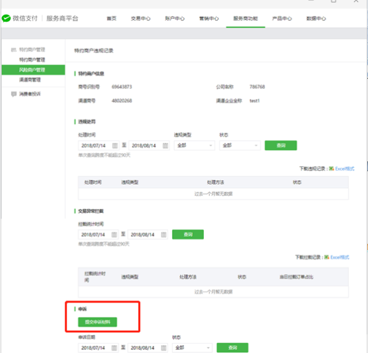This screenshot has height=353, width=368.
Task: Open the 首页 tab
Action: [x=112, y=19]
